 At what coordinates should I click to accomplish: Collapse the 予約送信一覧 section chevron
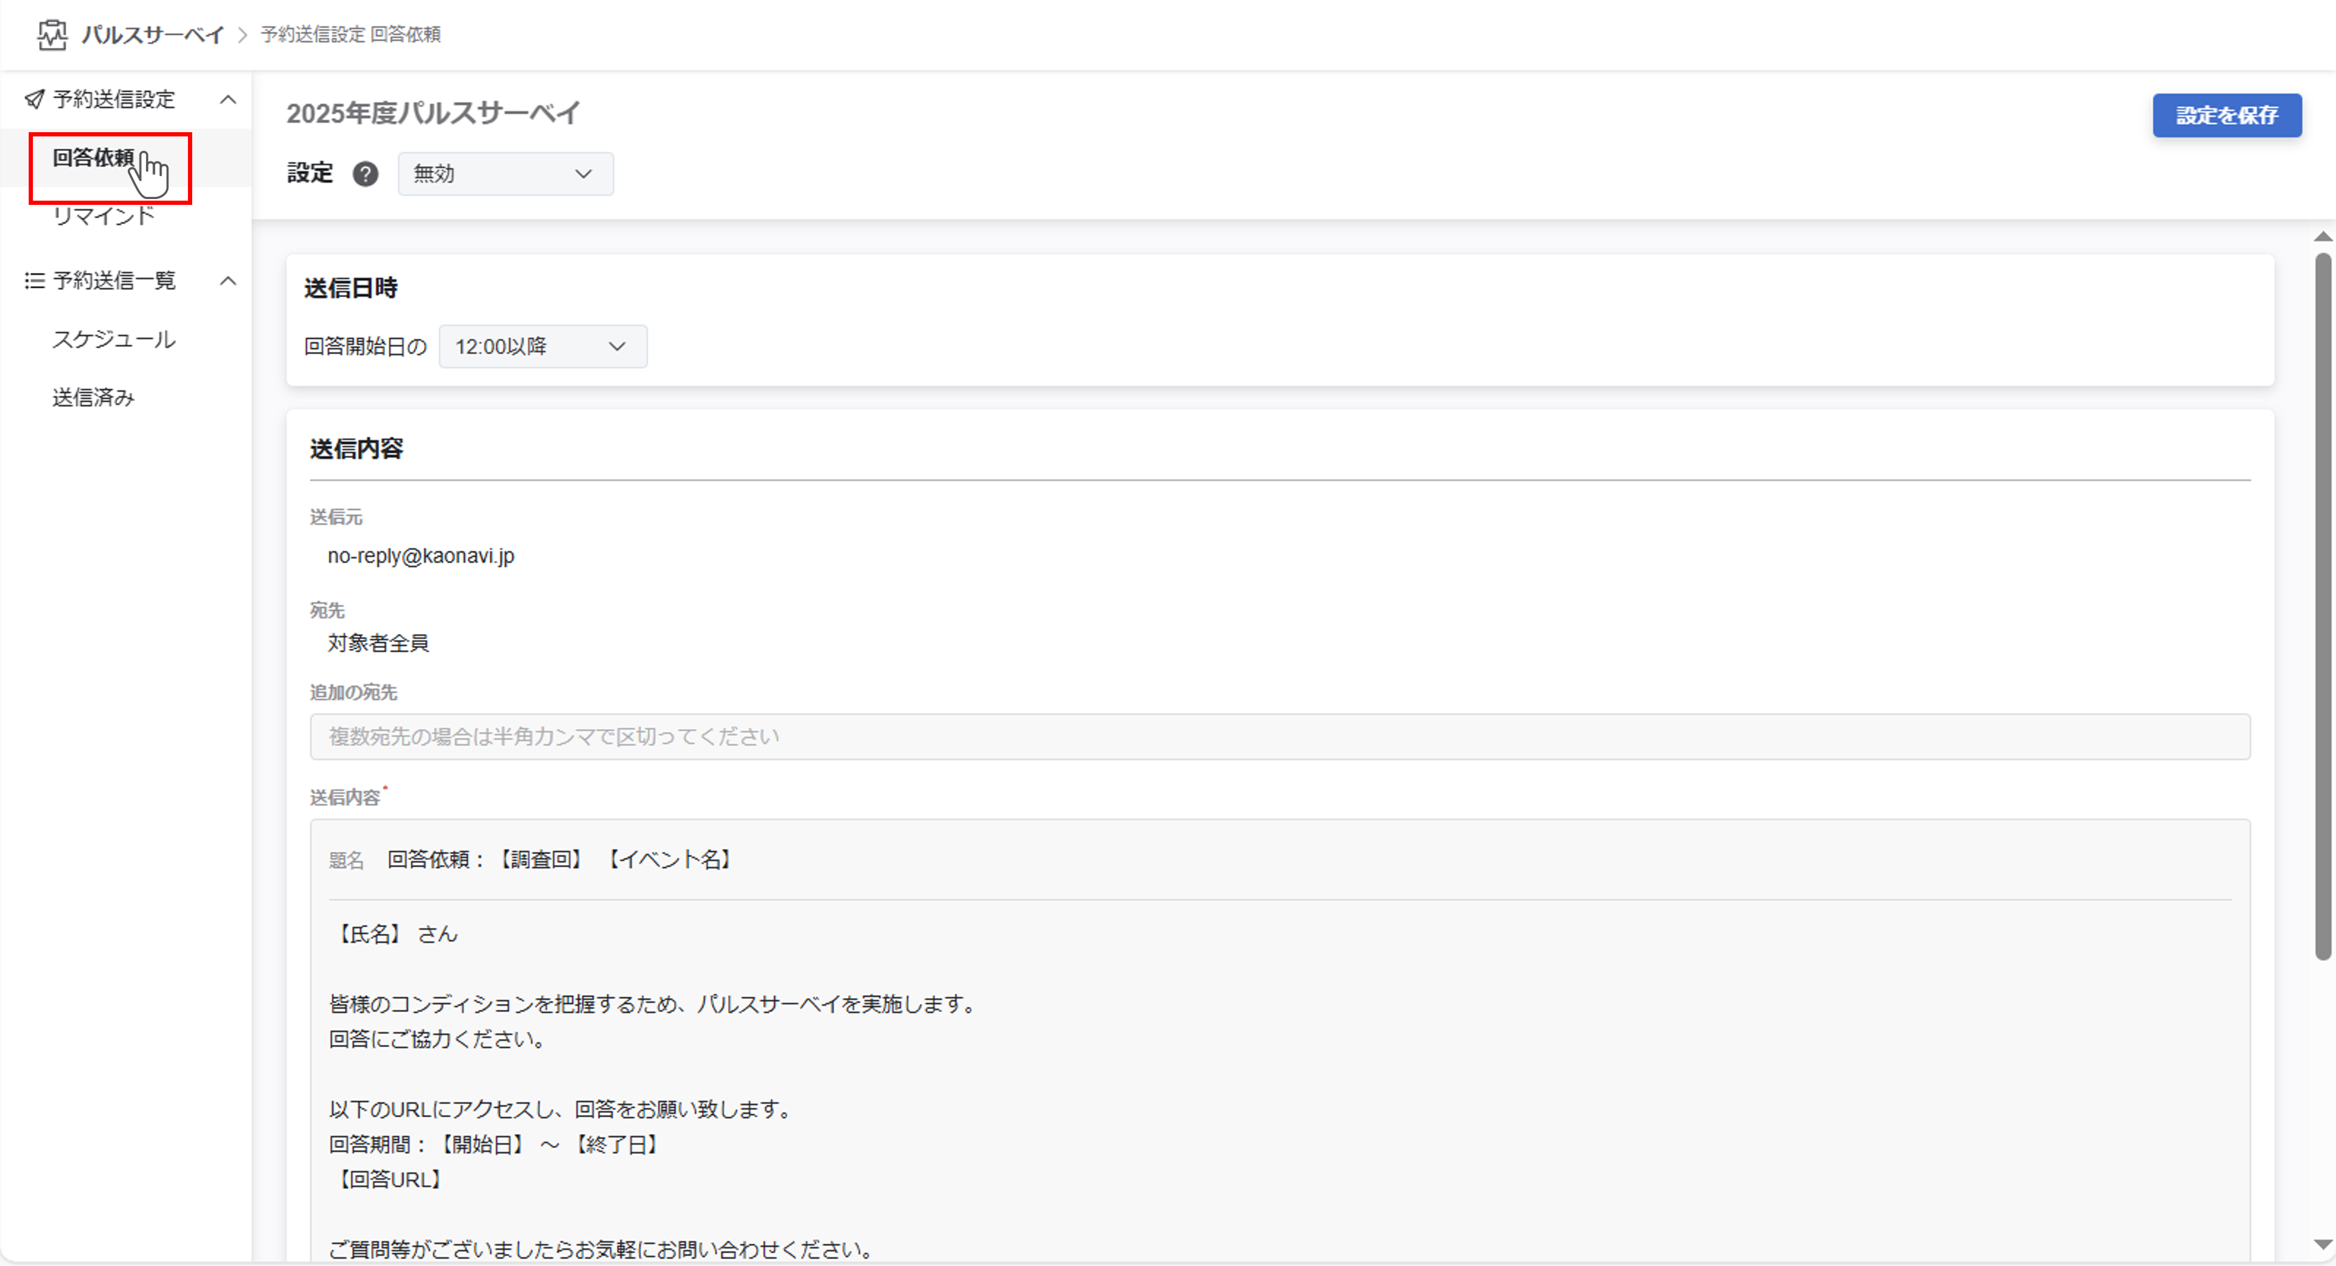(228, 280)
